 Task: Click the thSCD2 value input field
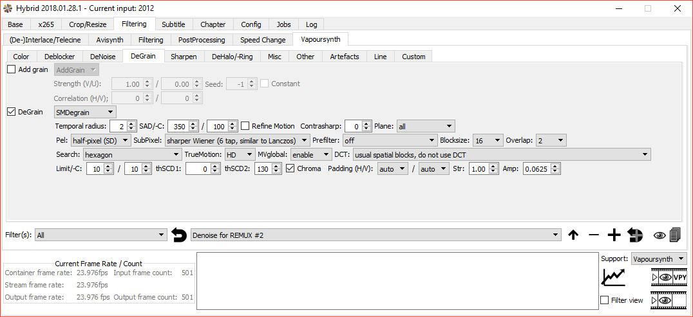coord(263,169)
